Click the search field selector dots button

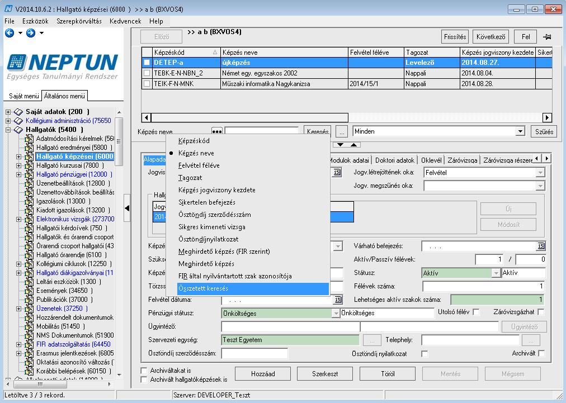[x=216, y=132]
